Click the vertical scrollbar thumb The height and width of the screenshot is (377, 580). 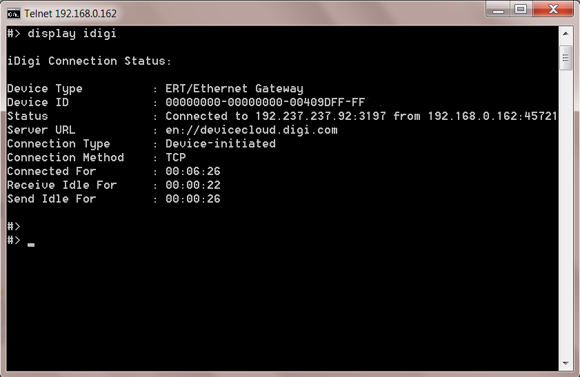(566, 57)
